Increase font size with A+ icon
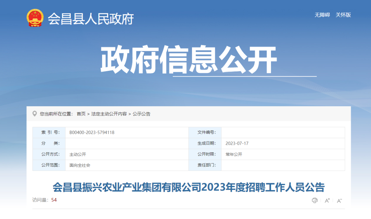 click(x=327, y=200)
